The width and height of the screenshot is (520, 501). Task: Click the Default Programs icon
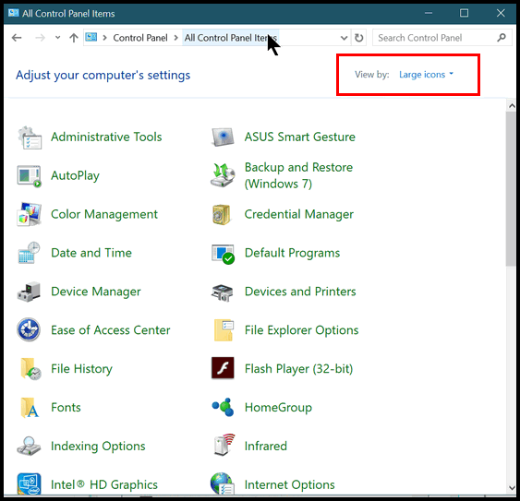click(x=223, y=254)
